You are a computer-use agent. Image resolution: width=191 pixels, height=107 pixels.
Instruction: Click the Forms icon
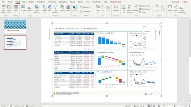(x=75, y=7)
